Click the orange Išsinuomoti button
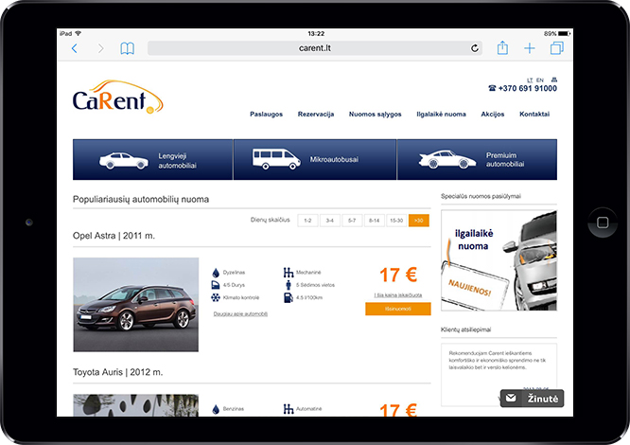Image resolution: width=630 pixels, height=445 pixels. tap(398, 309)
